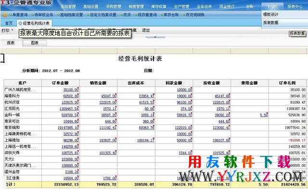Switch to the 图表 view tab

pos(35,43)
